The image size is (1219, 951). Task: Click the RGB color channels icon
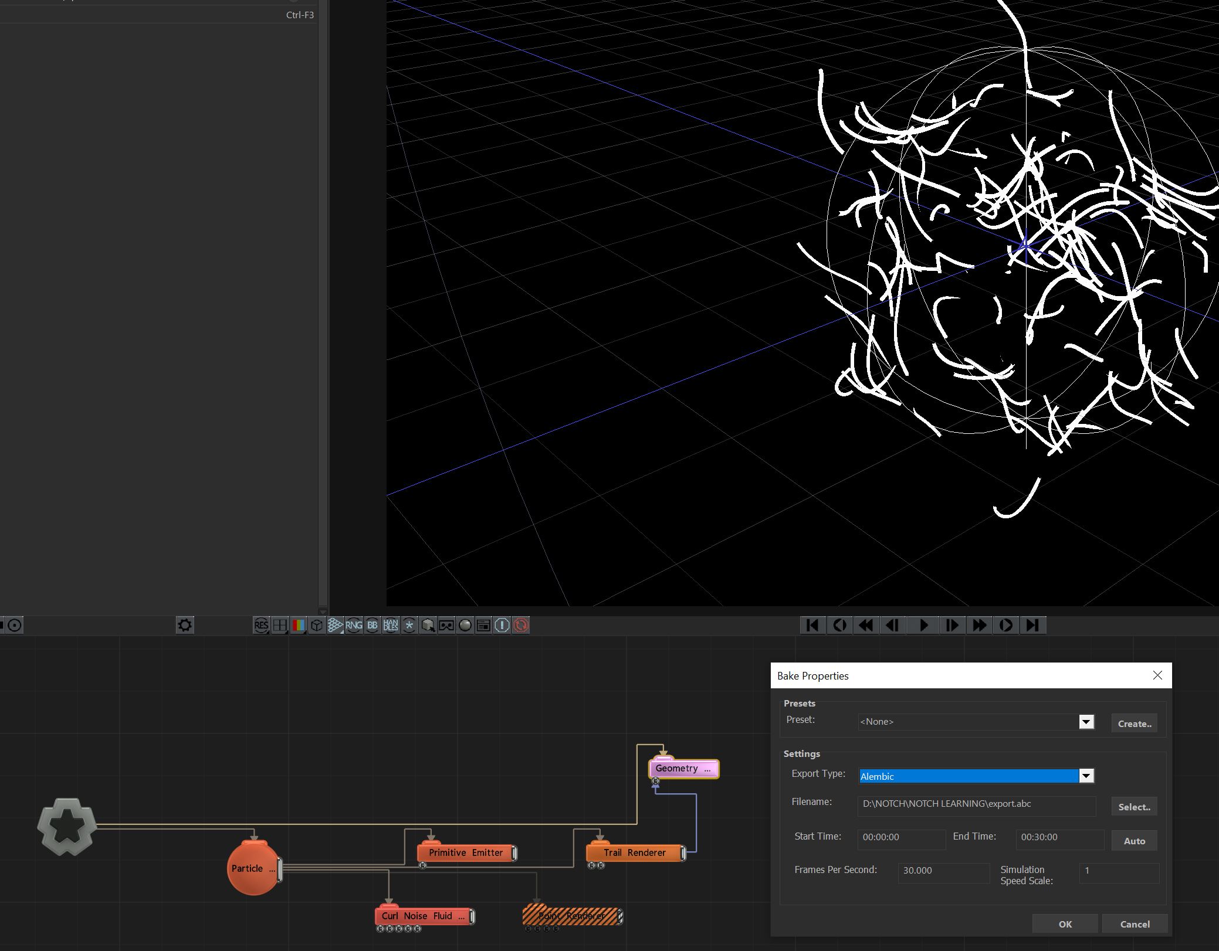[x=298, y=625]
